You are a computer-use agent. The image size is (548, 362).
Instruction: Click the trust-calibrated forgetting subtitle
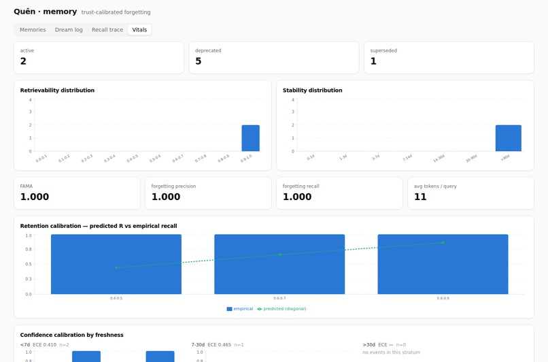click(x=116, y=12)
